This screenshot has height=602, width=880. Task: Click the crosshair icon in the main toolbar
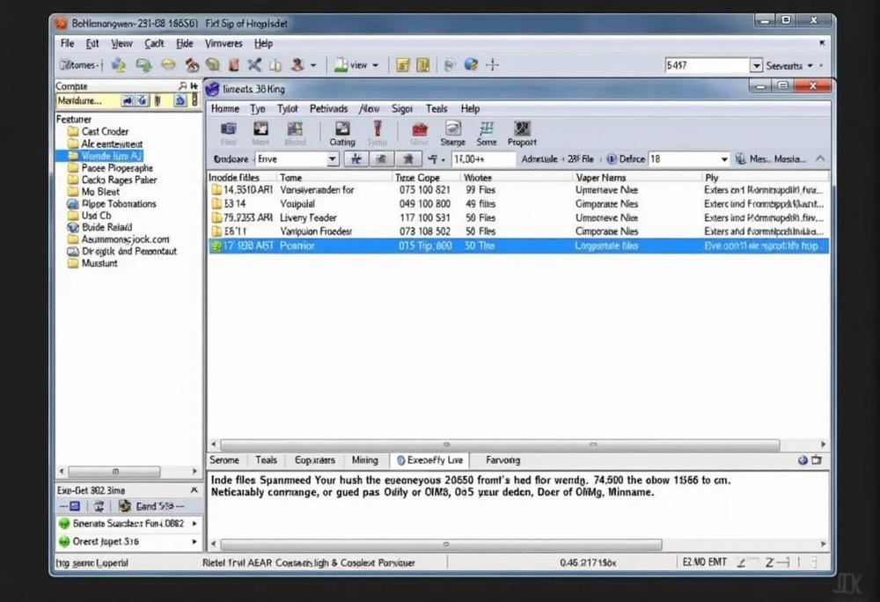pos(492,64)
